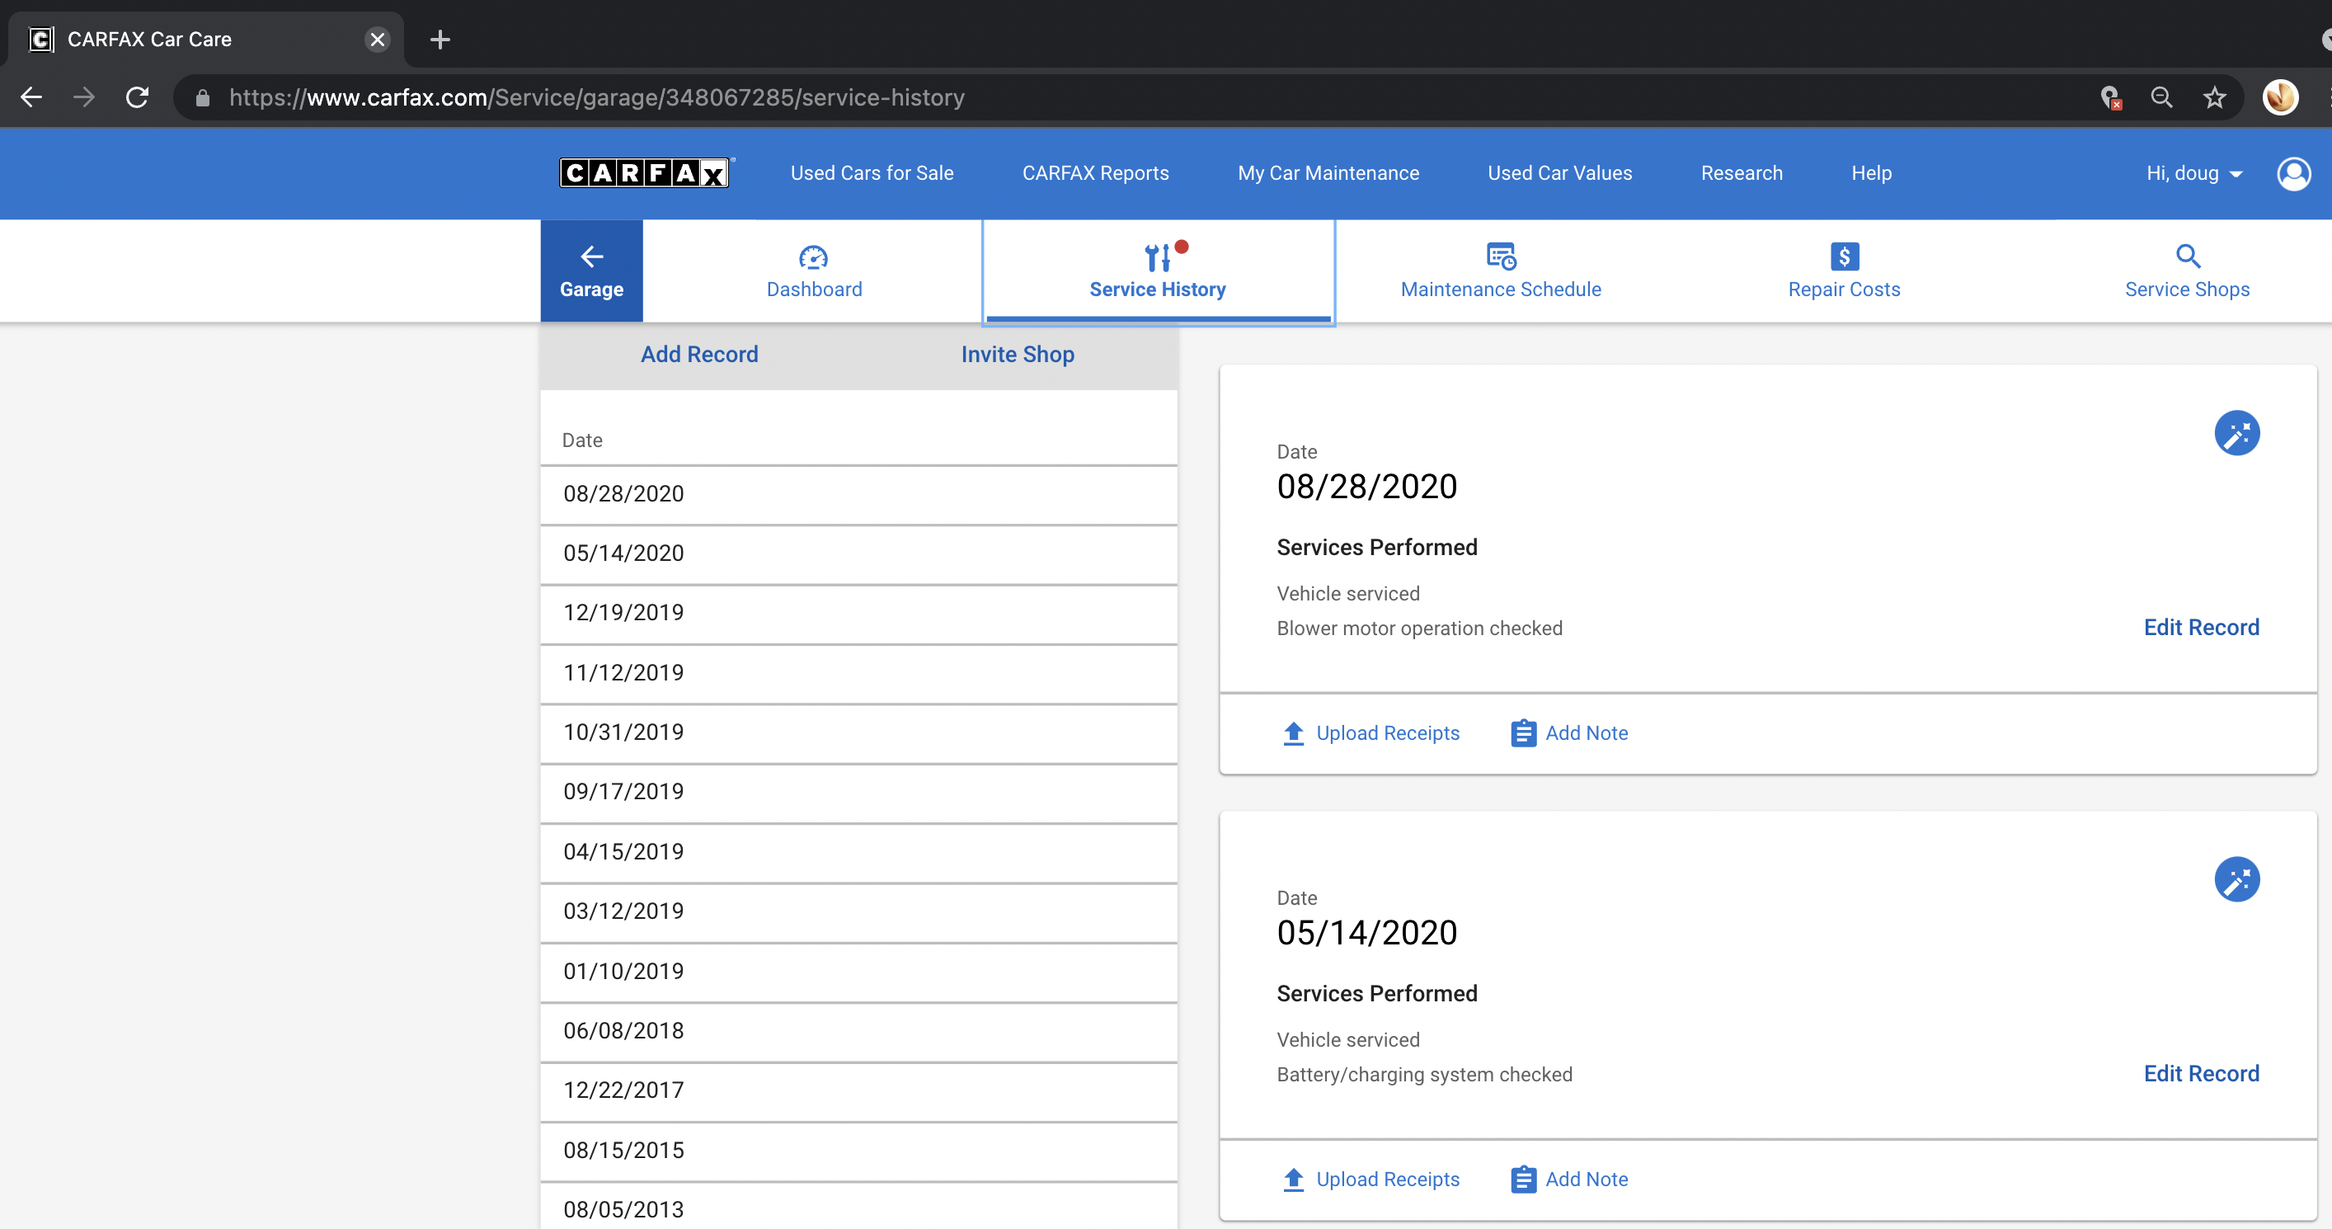Click the blocked-content icon in the address bar
This screenshot has height=1229, width=2332.
[x=2110, y=98]
